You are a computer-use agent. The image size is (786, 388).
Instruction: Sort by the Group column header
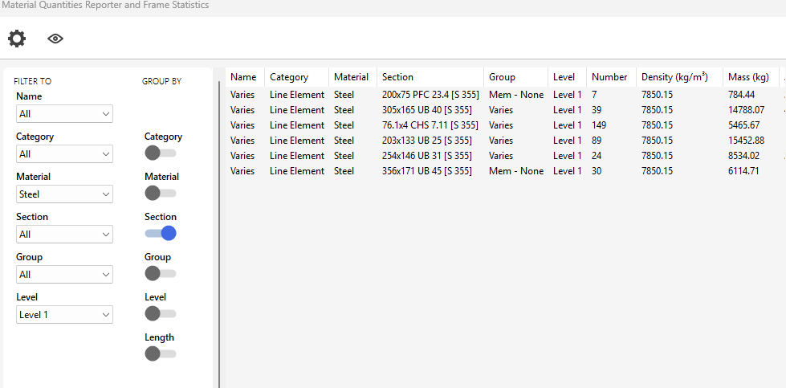515,77
